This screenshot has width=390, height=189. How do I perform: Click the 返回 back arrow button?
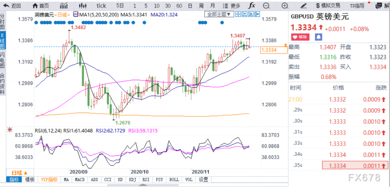12,6
